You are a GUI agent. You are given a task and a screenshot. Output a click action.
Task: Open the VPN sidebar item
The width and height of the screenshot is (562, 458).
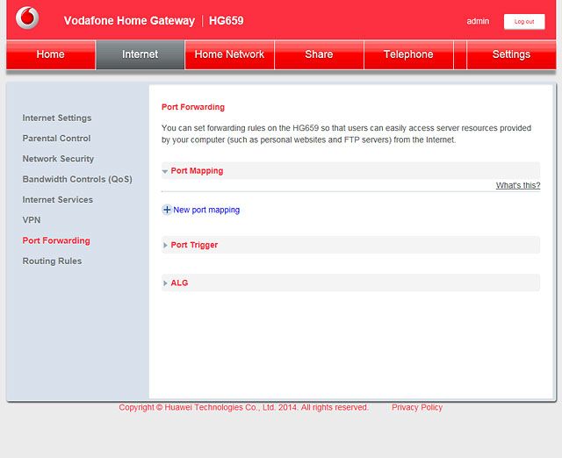click(x=32, y=220)
